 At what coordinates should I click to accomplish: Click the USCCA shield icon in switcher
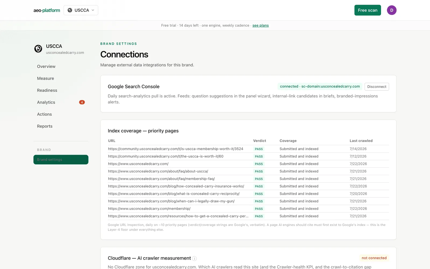tap(70, 10)
